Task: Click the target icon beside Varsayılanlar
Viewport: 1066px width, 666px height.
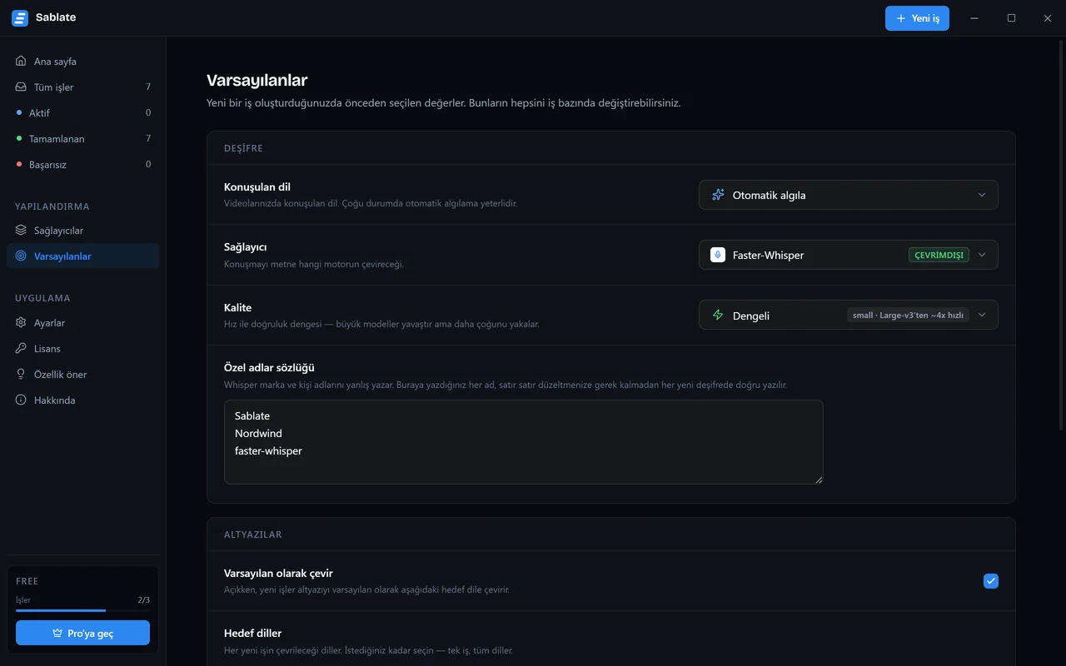Action: pyautogui.click(x=21, y=256)
